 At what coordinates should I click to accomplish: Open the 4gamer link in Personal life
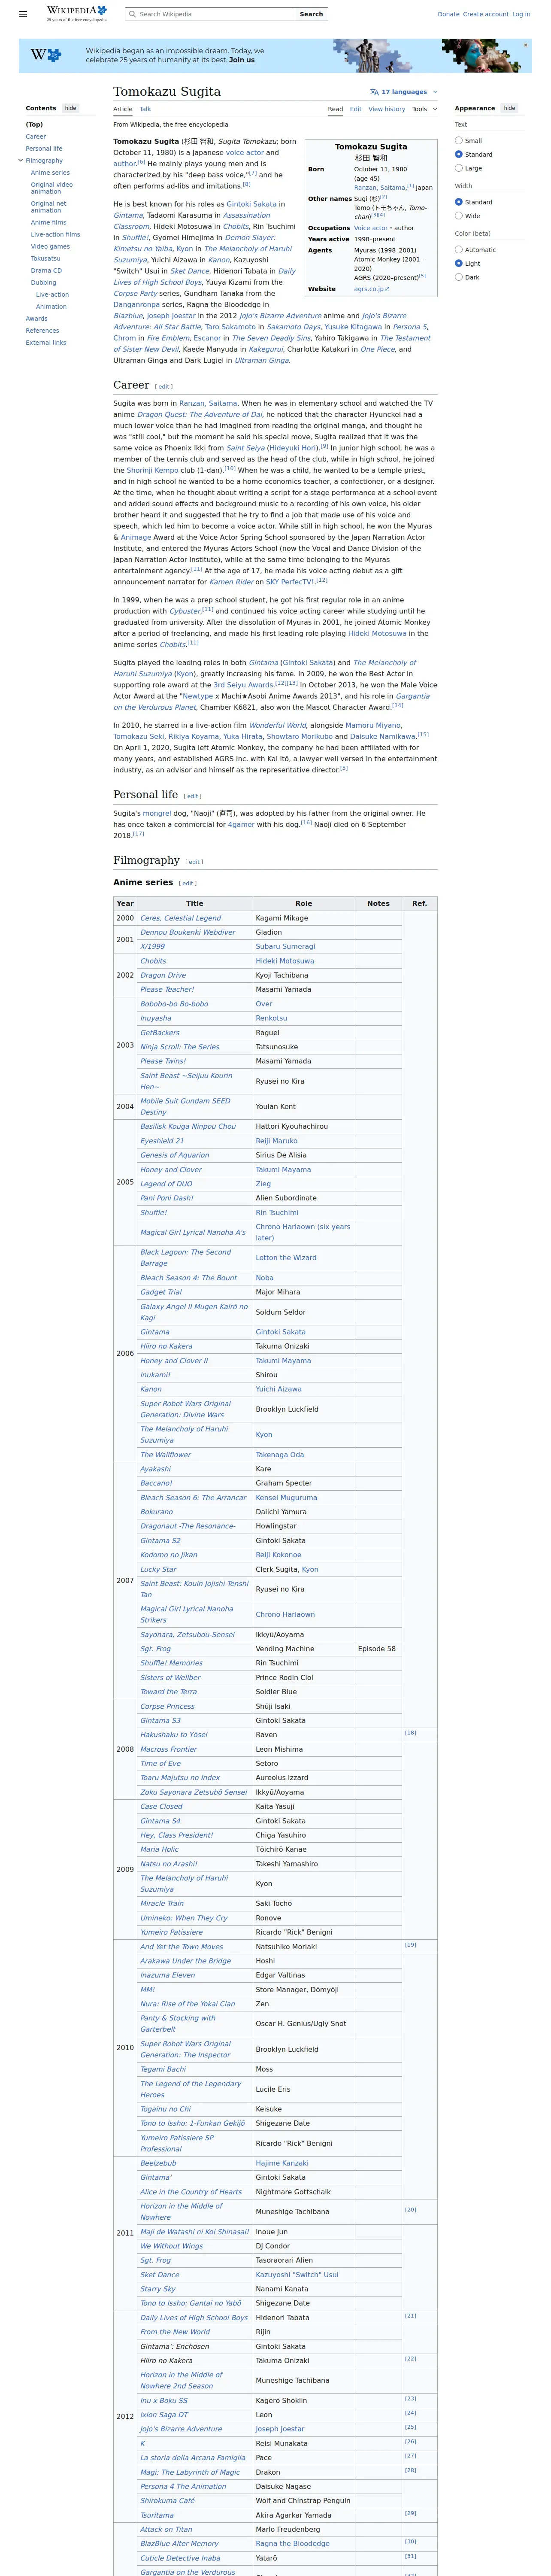(241, 825)
